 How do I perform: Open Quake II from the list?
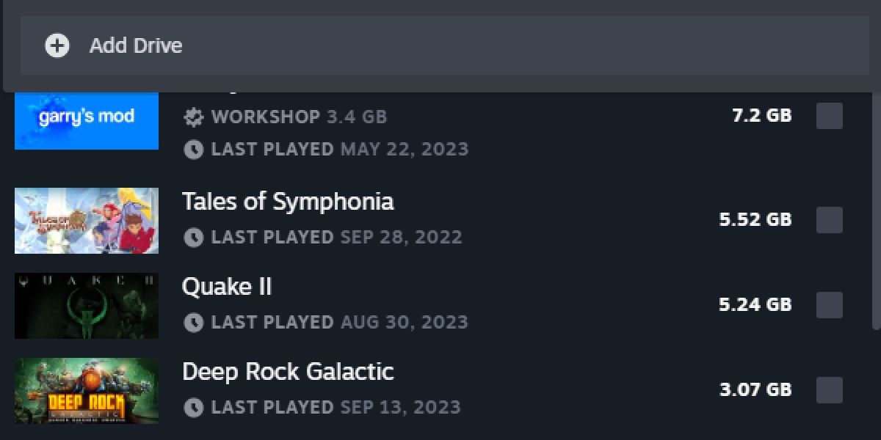pyautogui.click(x=227, y=287)
